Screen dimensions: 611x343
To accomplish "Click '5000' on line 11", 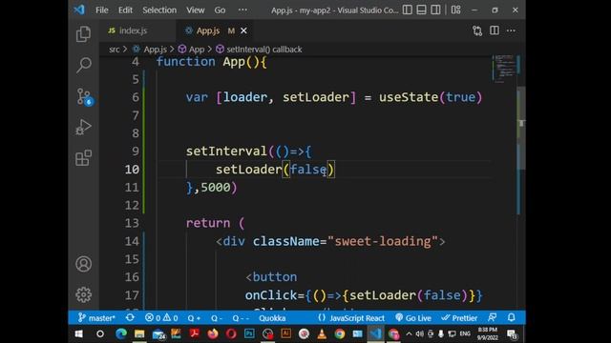I will (216, 188).
